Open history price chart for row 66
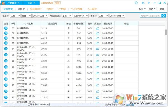 (97, 61)
